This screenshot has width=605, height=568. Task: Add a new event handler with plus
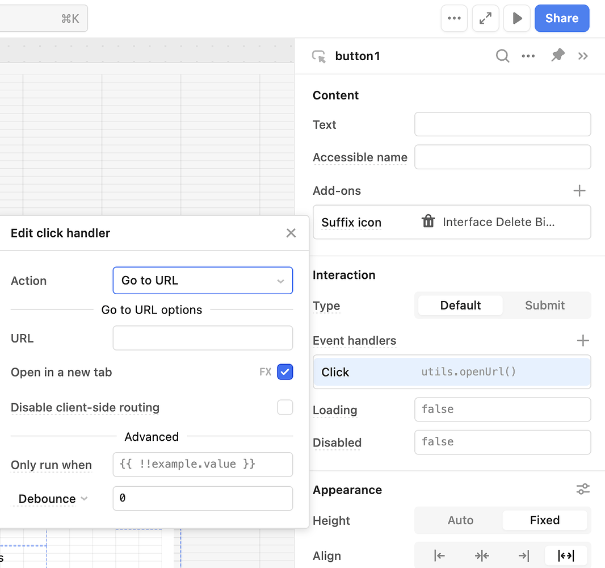point(583,340)
